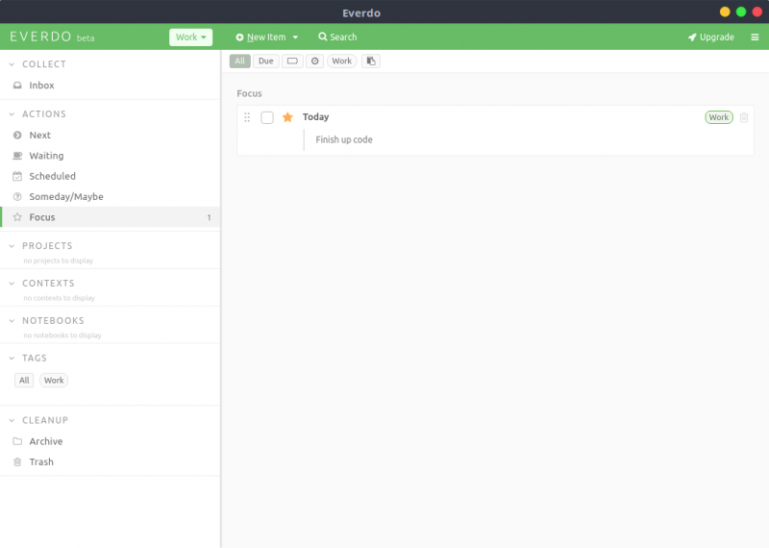
Task: Select the Scheduled list
Action: tap(52, 176)
